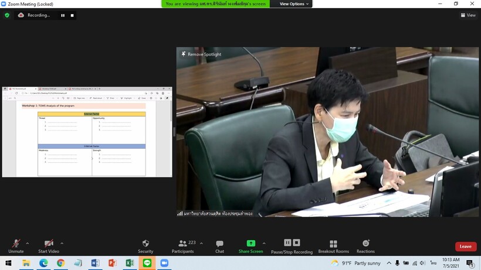Pause recording via top-left indicator
The height and width of the screenshot is (270, 481).
tap(63, 15)
